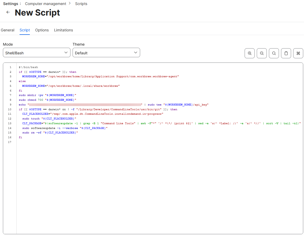This screenshot has height=235, width=304.
Task: Click line number 17 in the gutter
Action: [10, 142]
